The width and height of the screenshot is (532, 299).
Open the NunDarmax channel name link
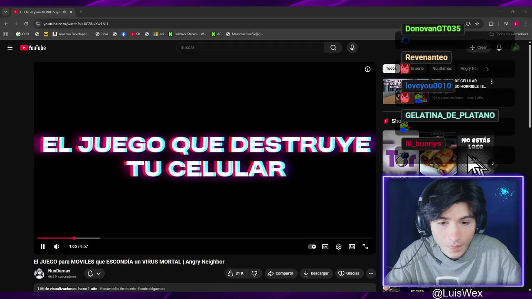click(59, 271)
